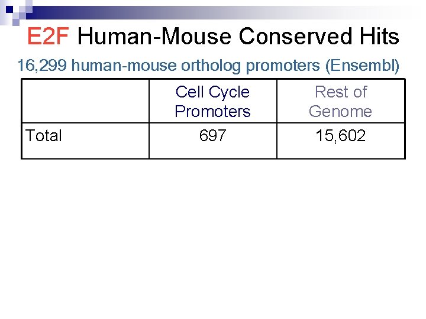Select the Rest of Genome header cell
Image resolution: width=426 pixels, height=319 pixels.
[x=340, y=101]
